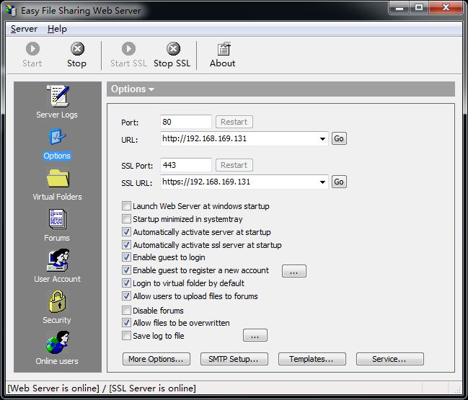Check the Disable forums option
Screen dimensions: 468x400
[x=126, y=310]
